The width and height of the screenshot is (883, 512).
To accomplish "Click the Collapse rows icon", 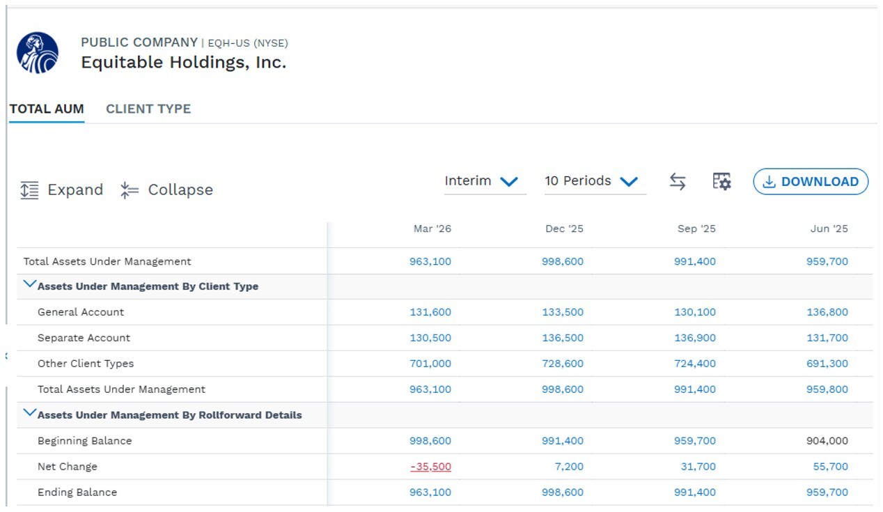I will point(130,190).
